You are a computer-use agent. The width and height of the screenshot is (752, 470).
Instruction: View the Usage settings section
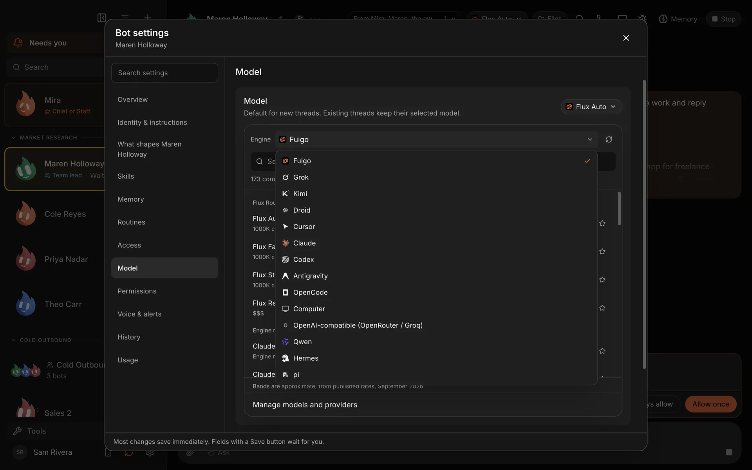164,360
